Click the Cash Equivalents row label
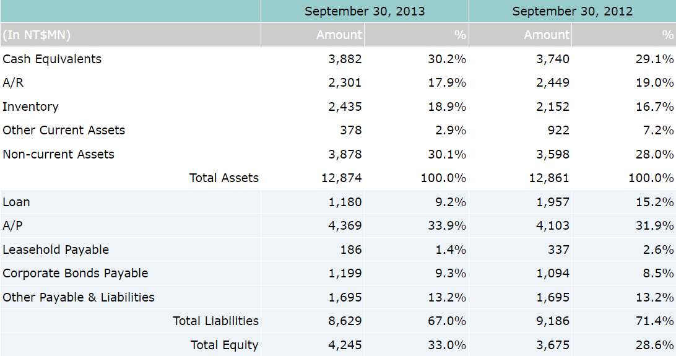This screenshot has width=676, height=356. [52, 59]
